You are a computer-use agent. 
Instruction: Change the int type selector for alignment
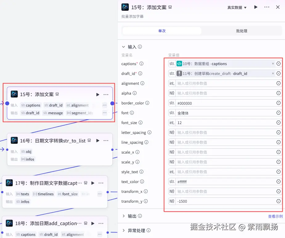[172, 83]
